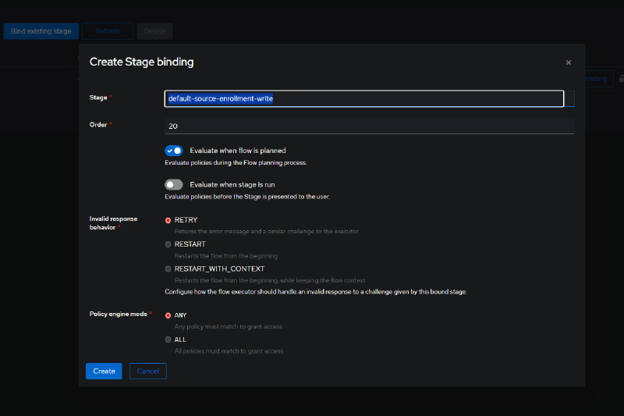Click the Create button

tap(104, 371)
